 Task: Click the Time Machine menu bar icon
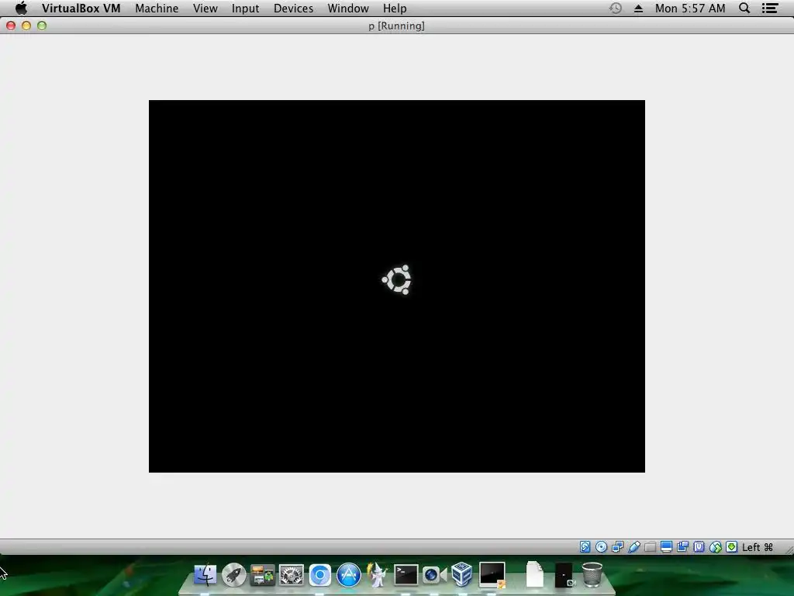(x=615, y=8)
